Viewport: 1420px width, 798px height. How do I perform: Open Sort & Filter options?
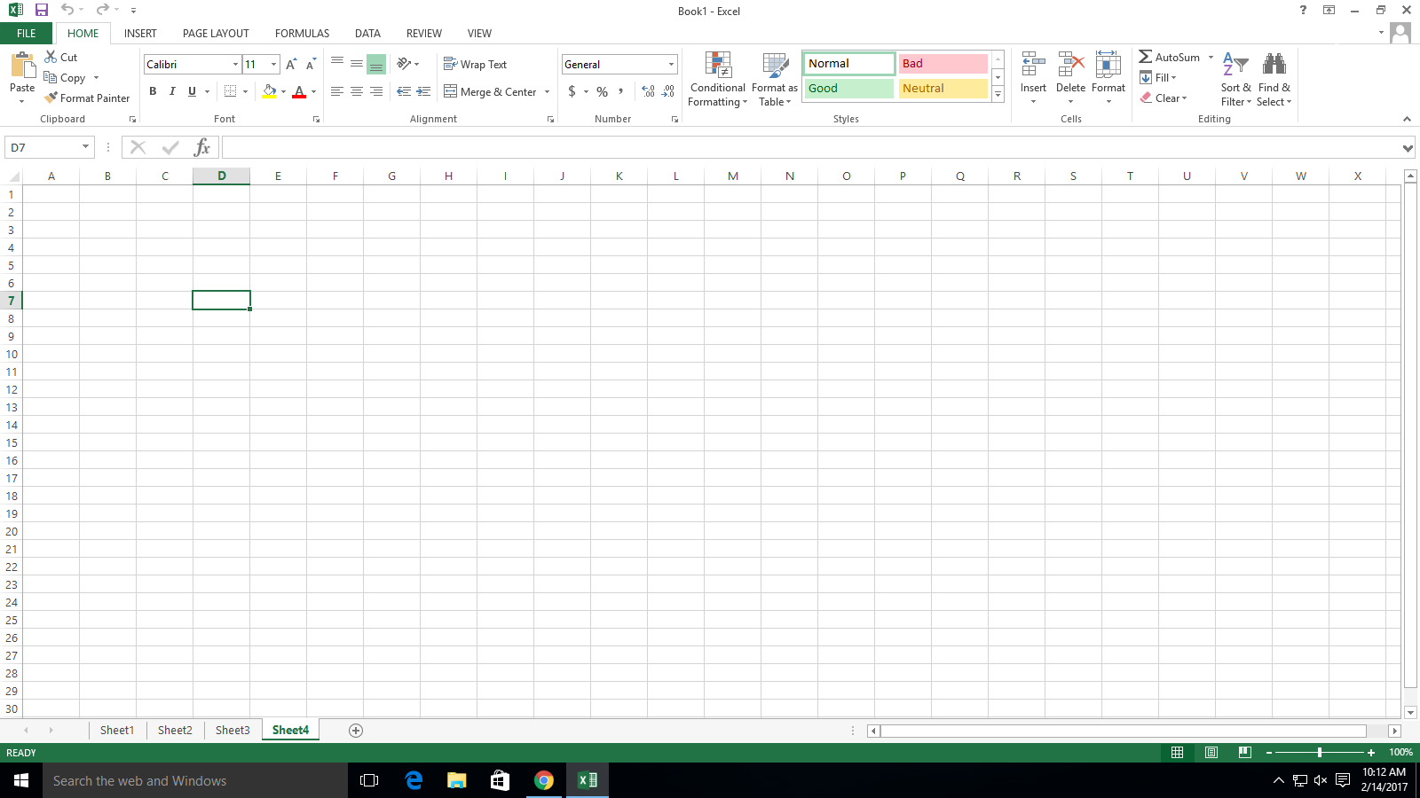pos(1236,79)
